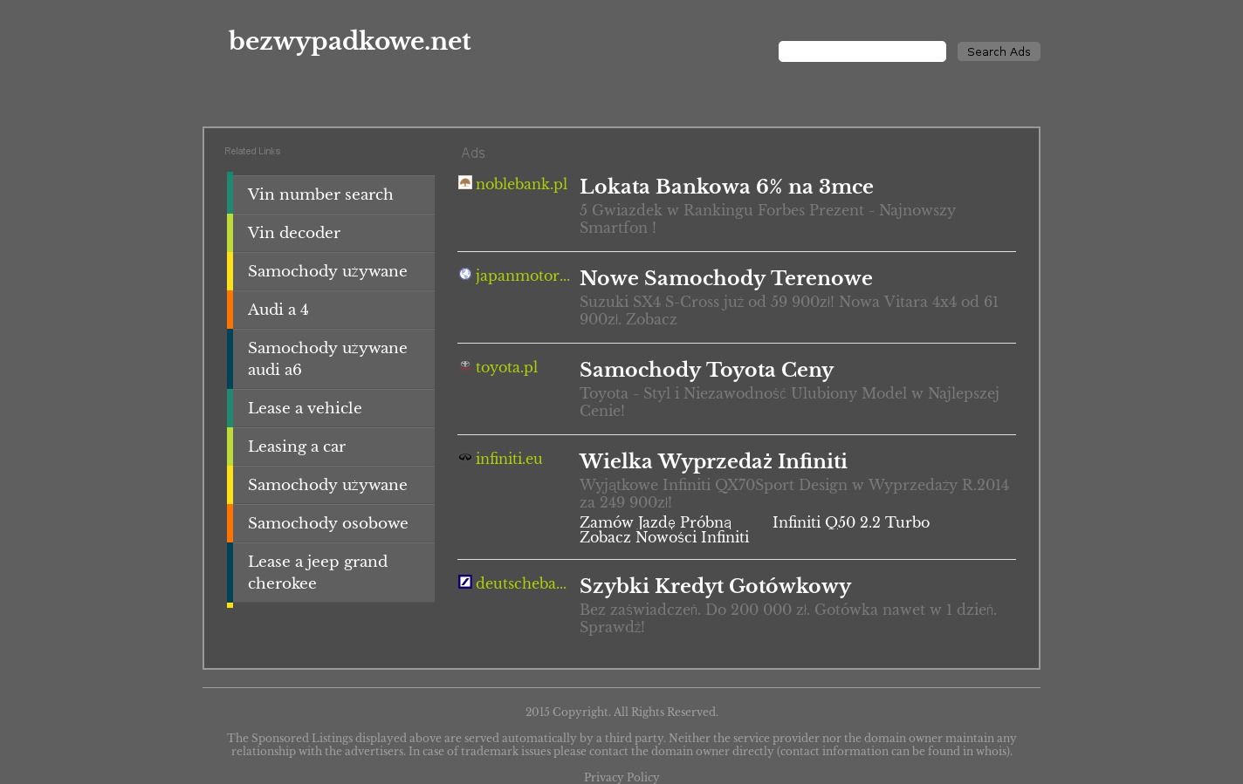Follow the Infiniti Q50 2.2 Turbo sitelink
The height and width of the screenshot is (784, 1243).
click(850, 522)
